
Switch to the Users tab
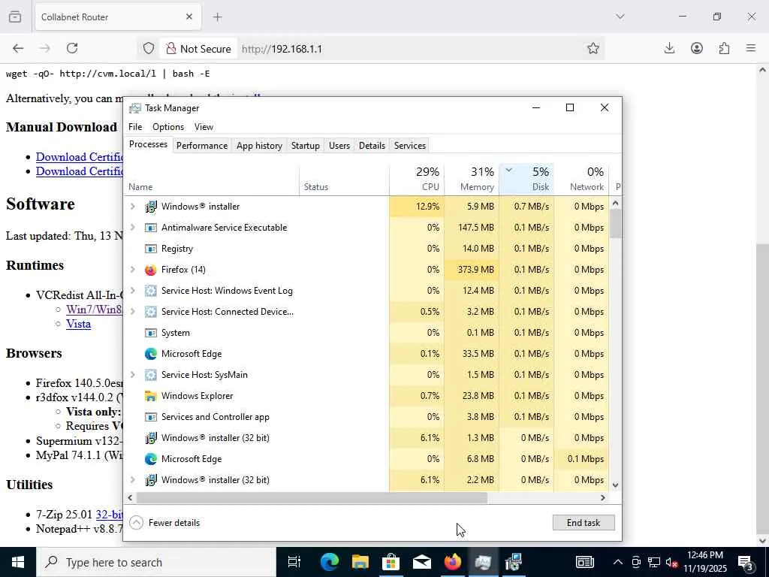pyautogui.click(x=339, y=146)
